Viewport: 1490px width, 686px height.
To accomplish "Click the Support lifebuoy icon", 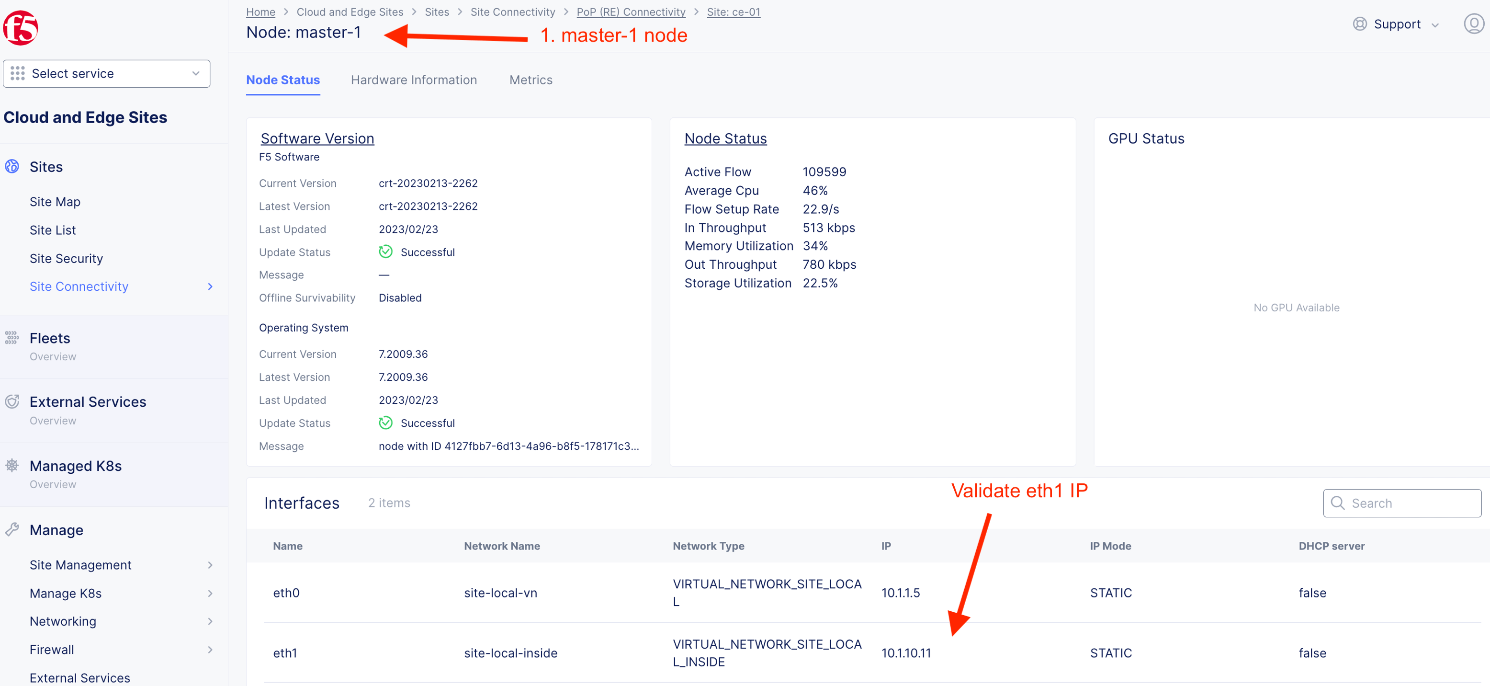I will point(1359,24).
